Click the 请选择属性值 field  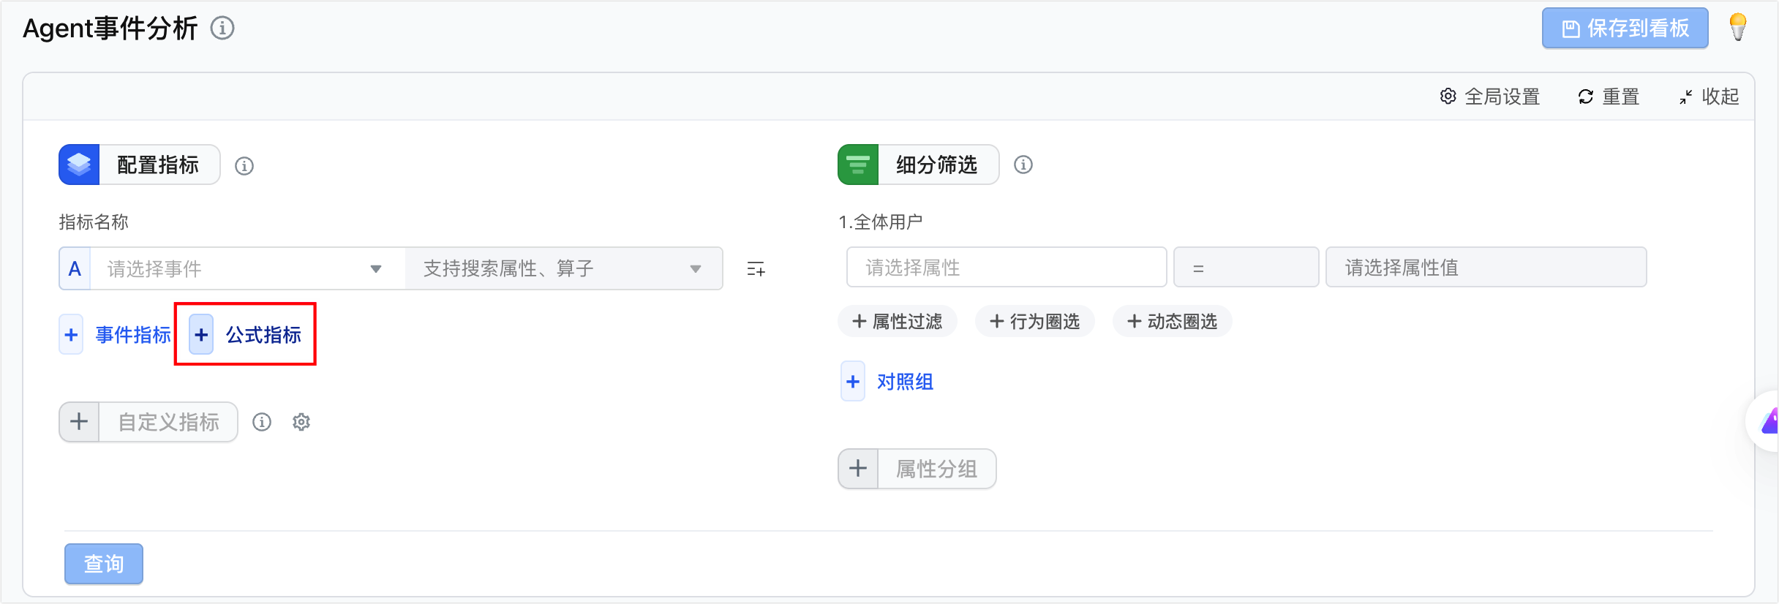[x=1486, y=267]
